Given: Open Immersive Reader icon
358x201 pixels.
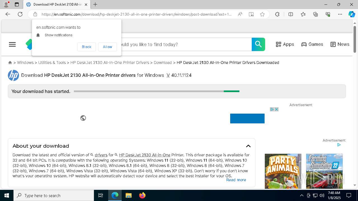Looking at the screenshot, I should tap(251, 14).
